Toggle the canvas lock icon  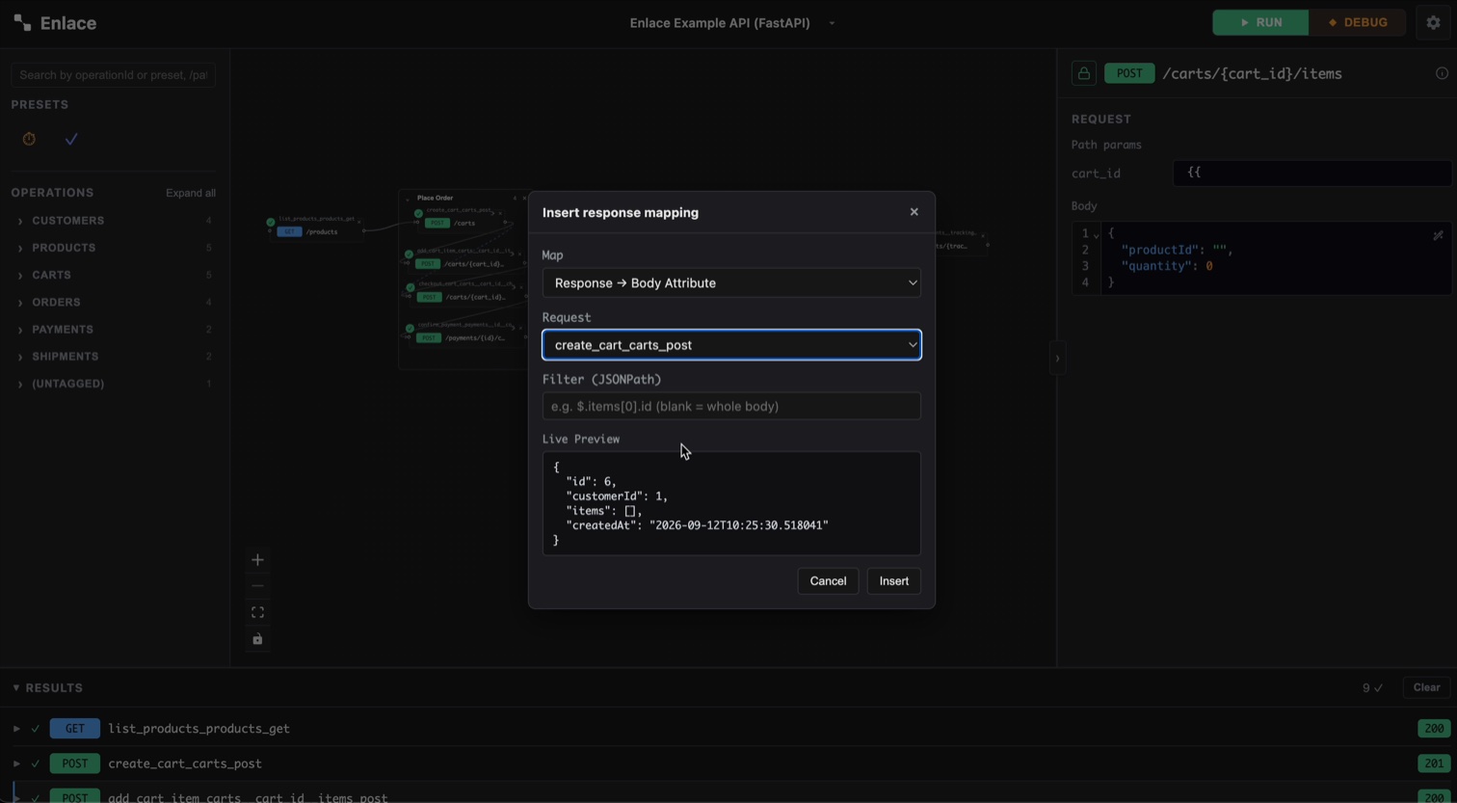pos(257,639)
